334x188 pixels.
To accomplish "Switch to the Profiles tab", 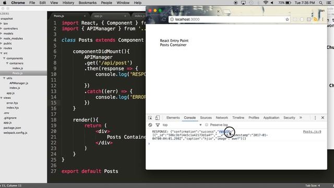I will pos(254,118).
